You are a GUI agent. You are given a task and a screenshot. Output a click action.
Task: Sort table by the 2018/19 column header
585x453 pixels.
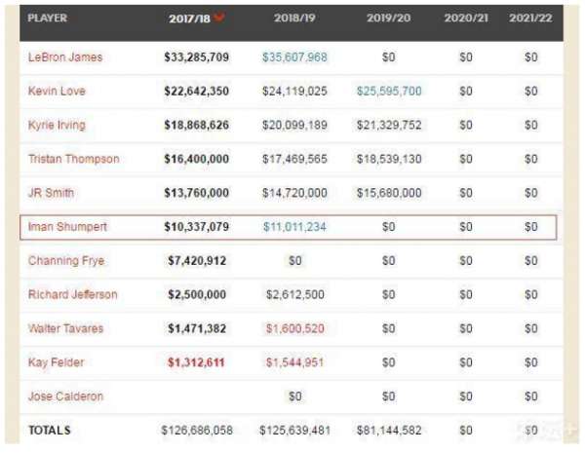pos(294,19)
